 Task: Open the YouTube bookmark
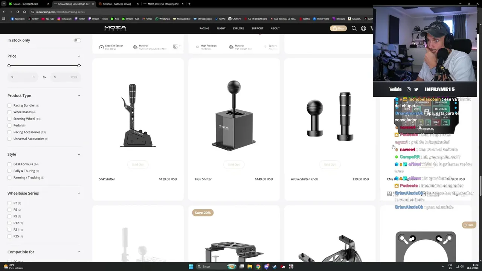click(48, 19)
